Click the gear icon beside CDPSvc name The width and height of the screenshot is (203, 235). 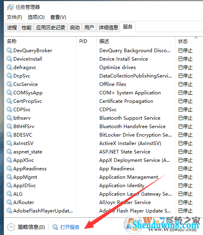9,109
